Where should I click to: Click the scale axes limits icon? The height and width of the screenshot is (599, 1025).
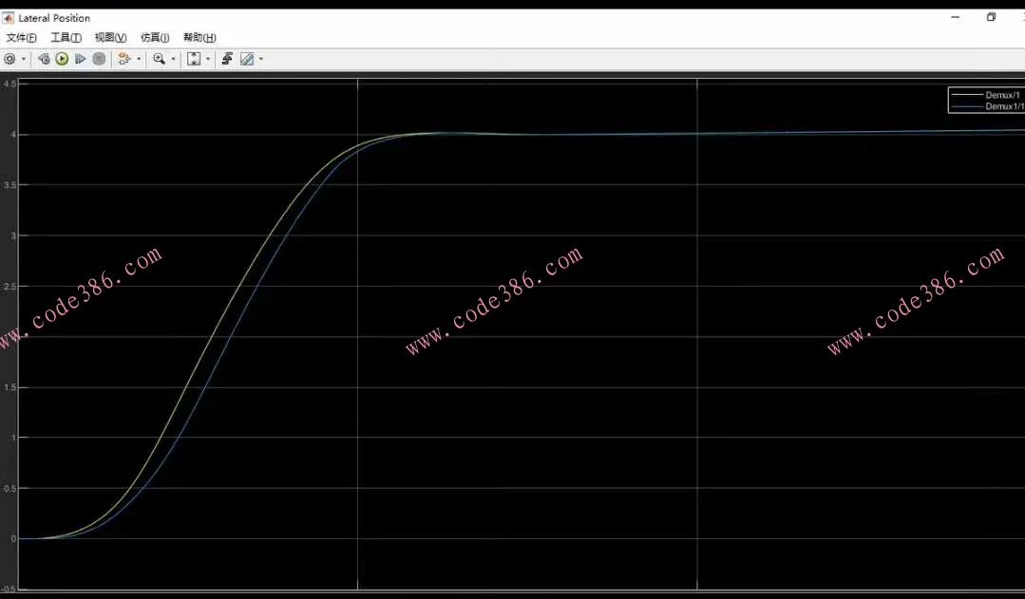tap(194, 59)
